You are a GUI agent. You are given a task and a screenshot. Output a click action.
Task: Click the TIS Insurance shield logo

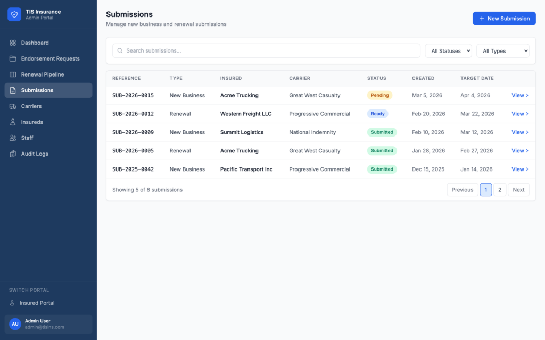[14, 14]
